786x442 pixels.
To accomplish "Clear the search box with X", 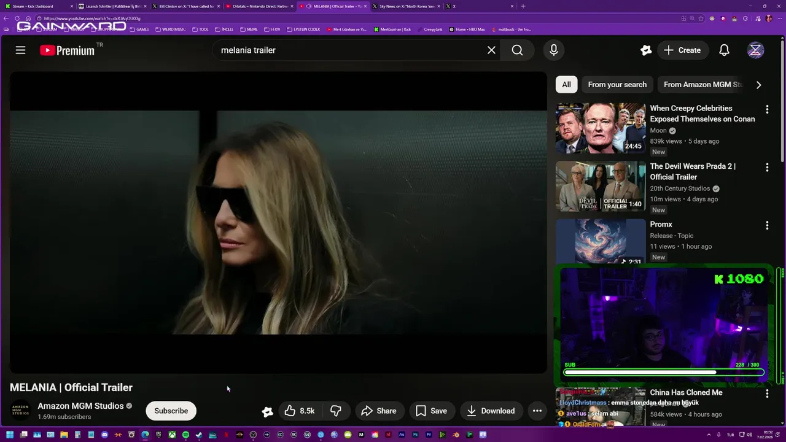I will pos(491,50).
